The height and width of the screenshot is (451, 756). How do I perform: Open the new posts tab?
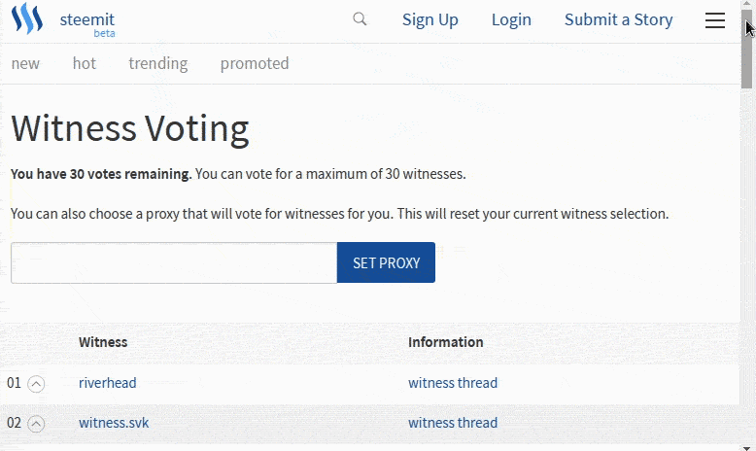(x=25, y=63)
